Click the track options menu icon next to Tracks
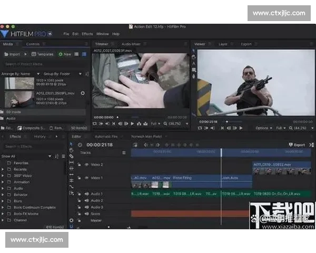 (124, 153)
